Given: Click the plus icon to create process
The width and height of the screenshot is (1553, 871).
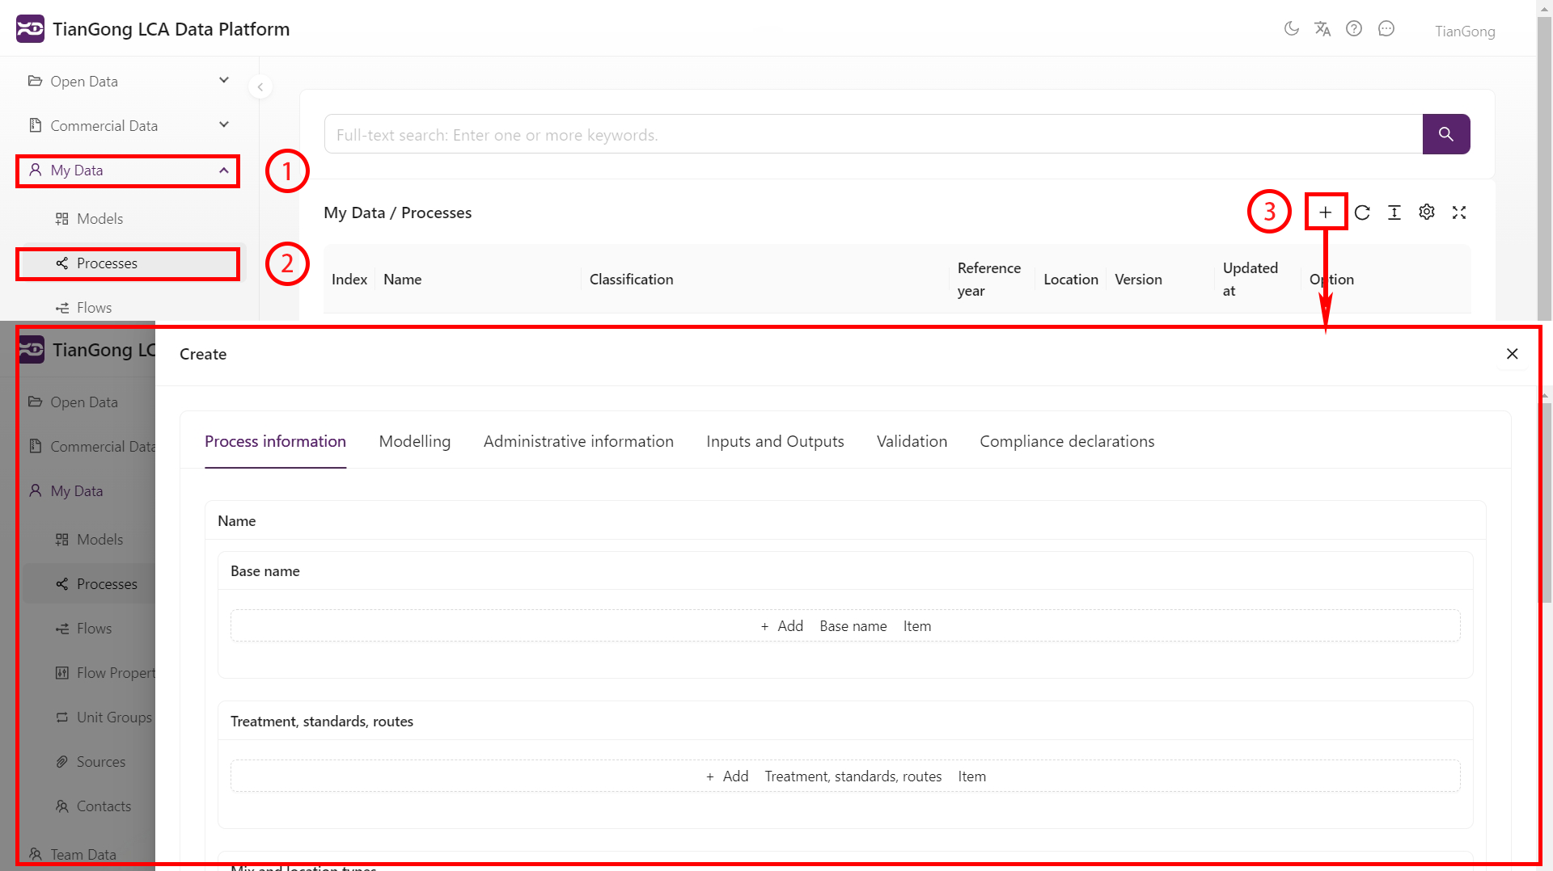Looking at the screenshot, I should coord(1326,212).
